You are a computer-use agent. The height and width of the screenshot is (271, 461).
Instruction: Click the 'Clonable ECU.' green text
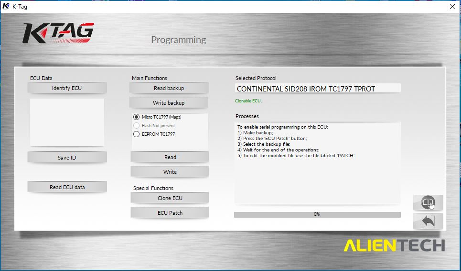248,101
